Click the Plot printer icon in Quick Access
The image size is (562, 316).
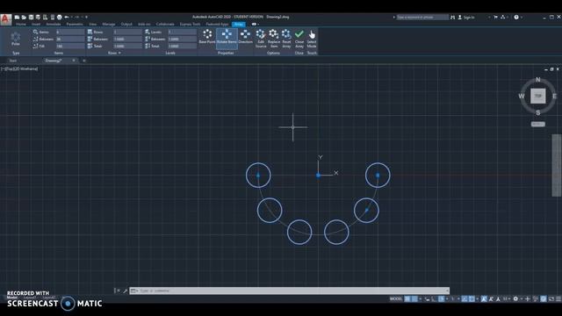tap(60, 18)
